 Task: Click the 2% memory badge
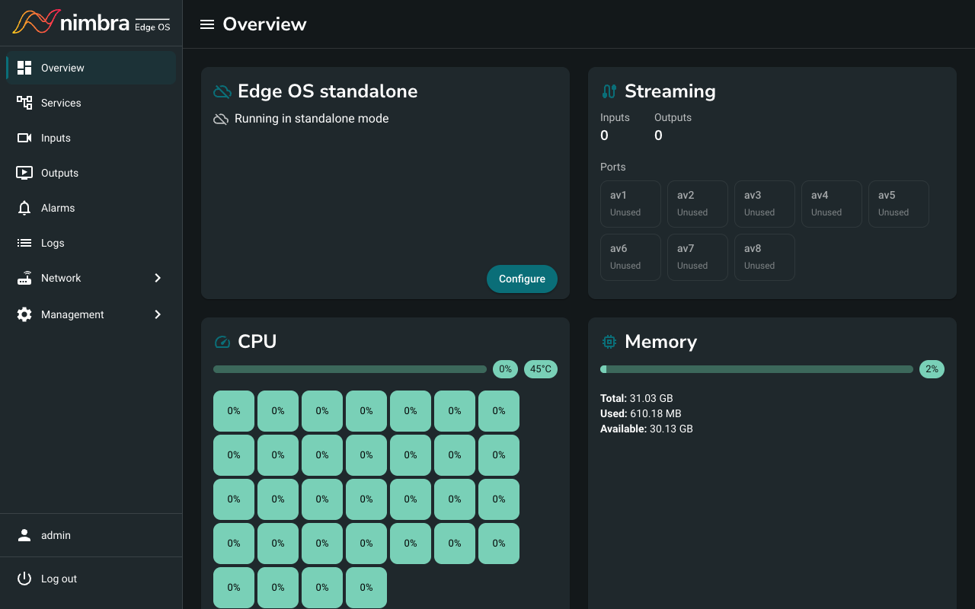point(932,369)
